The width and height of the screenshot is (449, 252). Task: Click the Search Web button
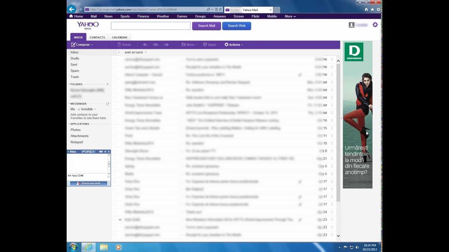click(236, 26)
